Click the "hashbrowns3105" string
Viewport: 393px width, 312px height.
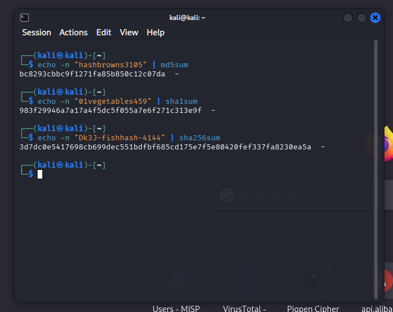tap(111, 65)
